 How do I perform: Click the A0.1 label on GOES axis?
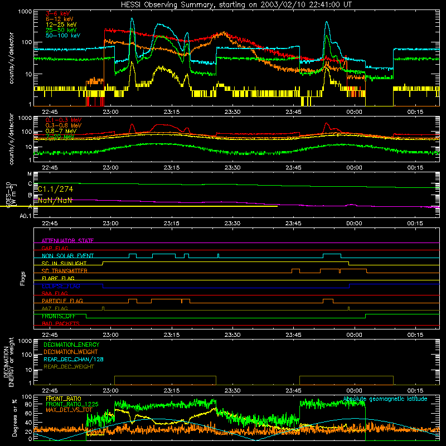pyautogui.click(x=26, y=216)
